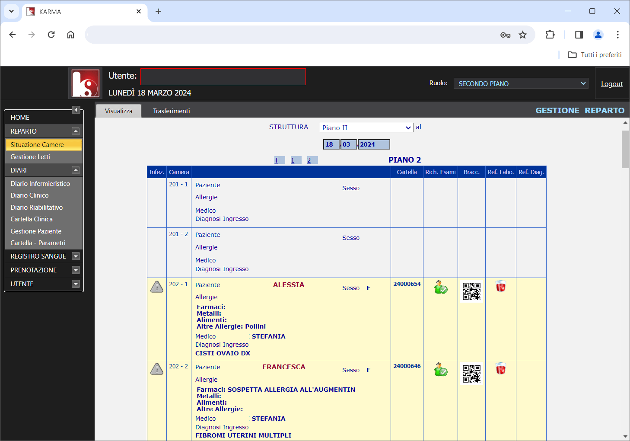Click infection warning triangle for bed 202 - 1
The image size is (630, 441).
coord(156,287)
